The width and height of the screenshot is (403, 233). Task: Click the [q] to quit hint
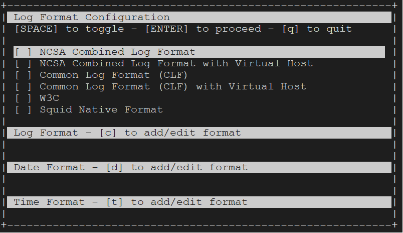(x=317, y=29)
